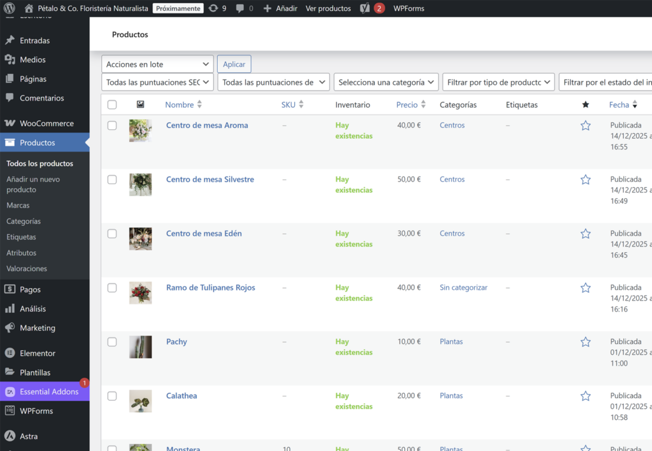652x451 pixels.
Task: Open the Calathea product link
Action: click(x=181, y=396)
